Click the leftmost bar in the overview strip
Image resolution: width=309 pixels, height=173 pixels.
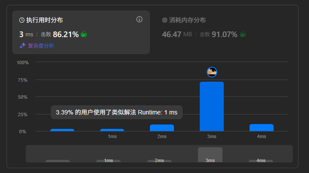tap(58, 161)
